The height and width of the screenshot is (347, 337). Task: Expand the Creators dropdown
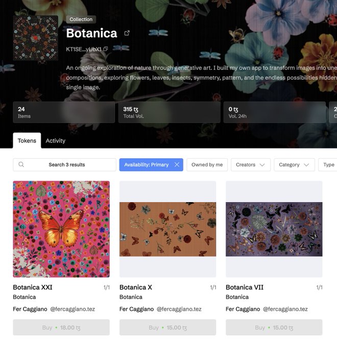click(x=251, y=165)
